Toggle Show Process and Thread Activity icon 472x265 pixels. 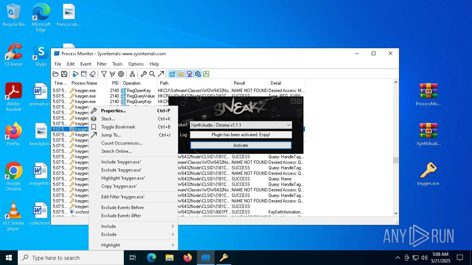point(198,74)
